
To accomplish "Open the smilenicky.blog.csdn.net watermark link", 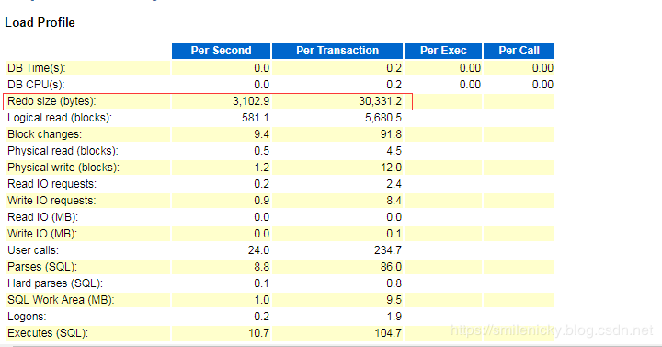I will [x=552, y=330].
